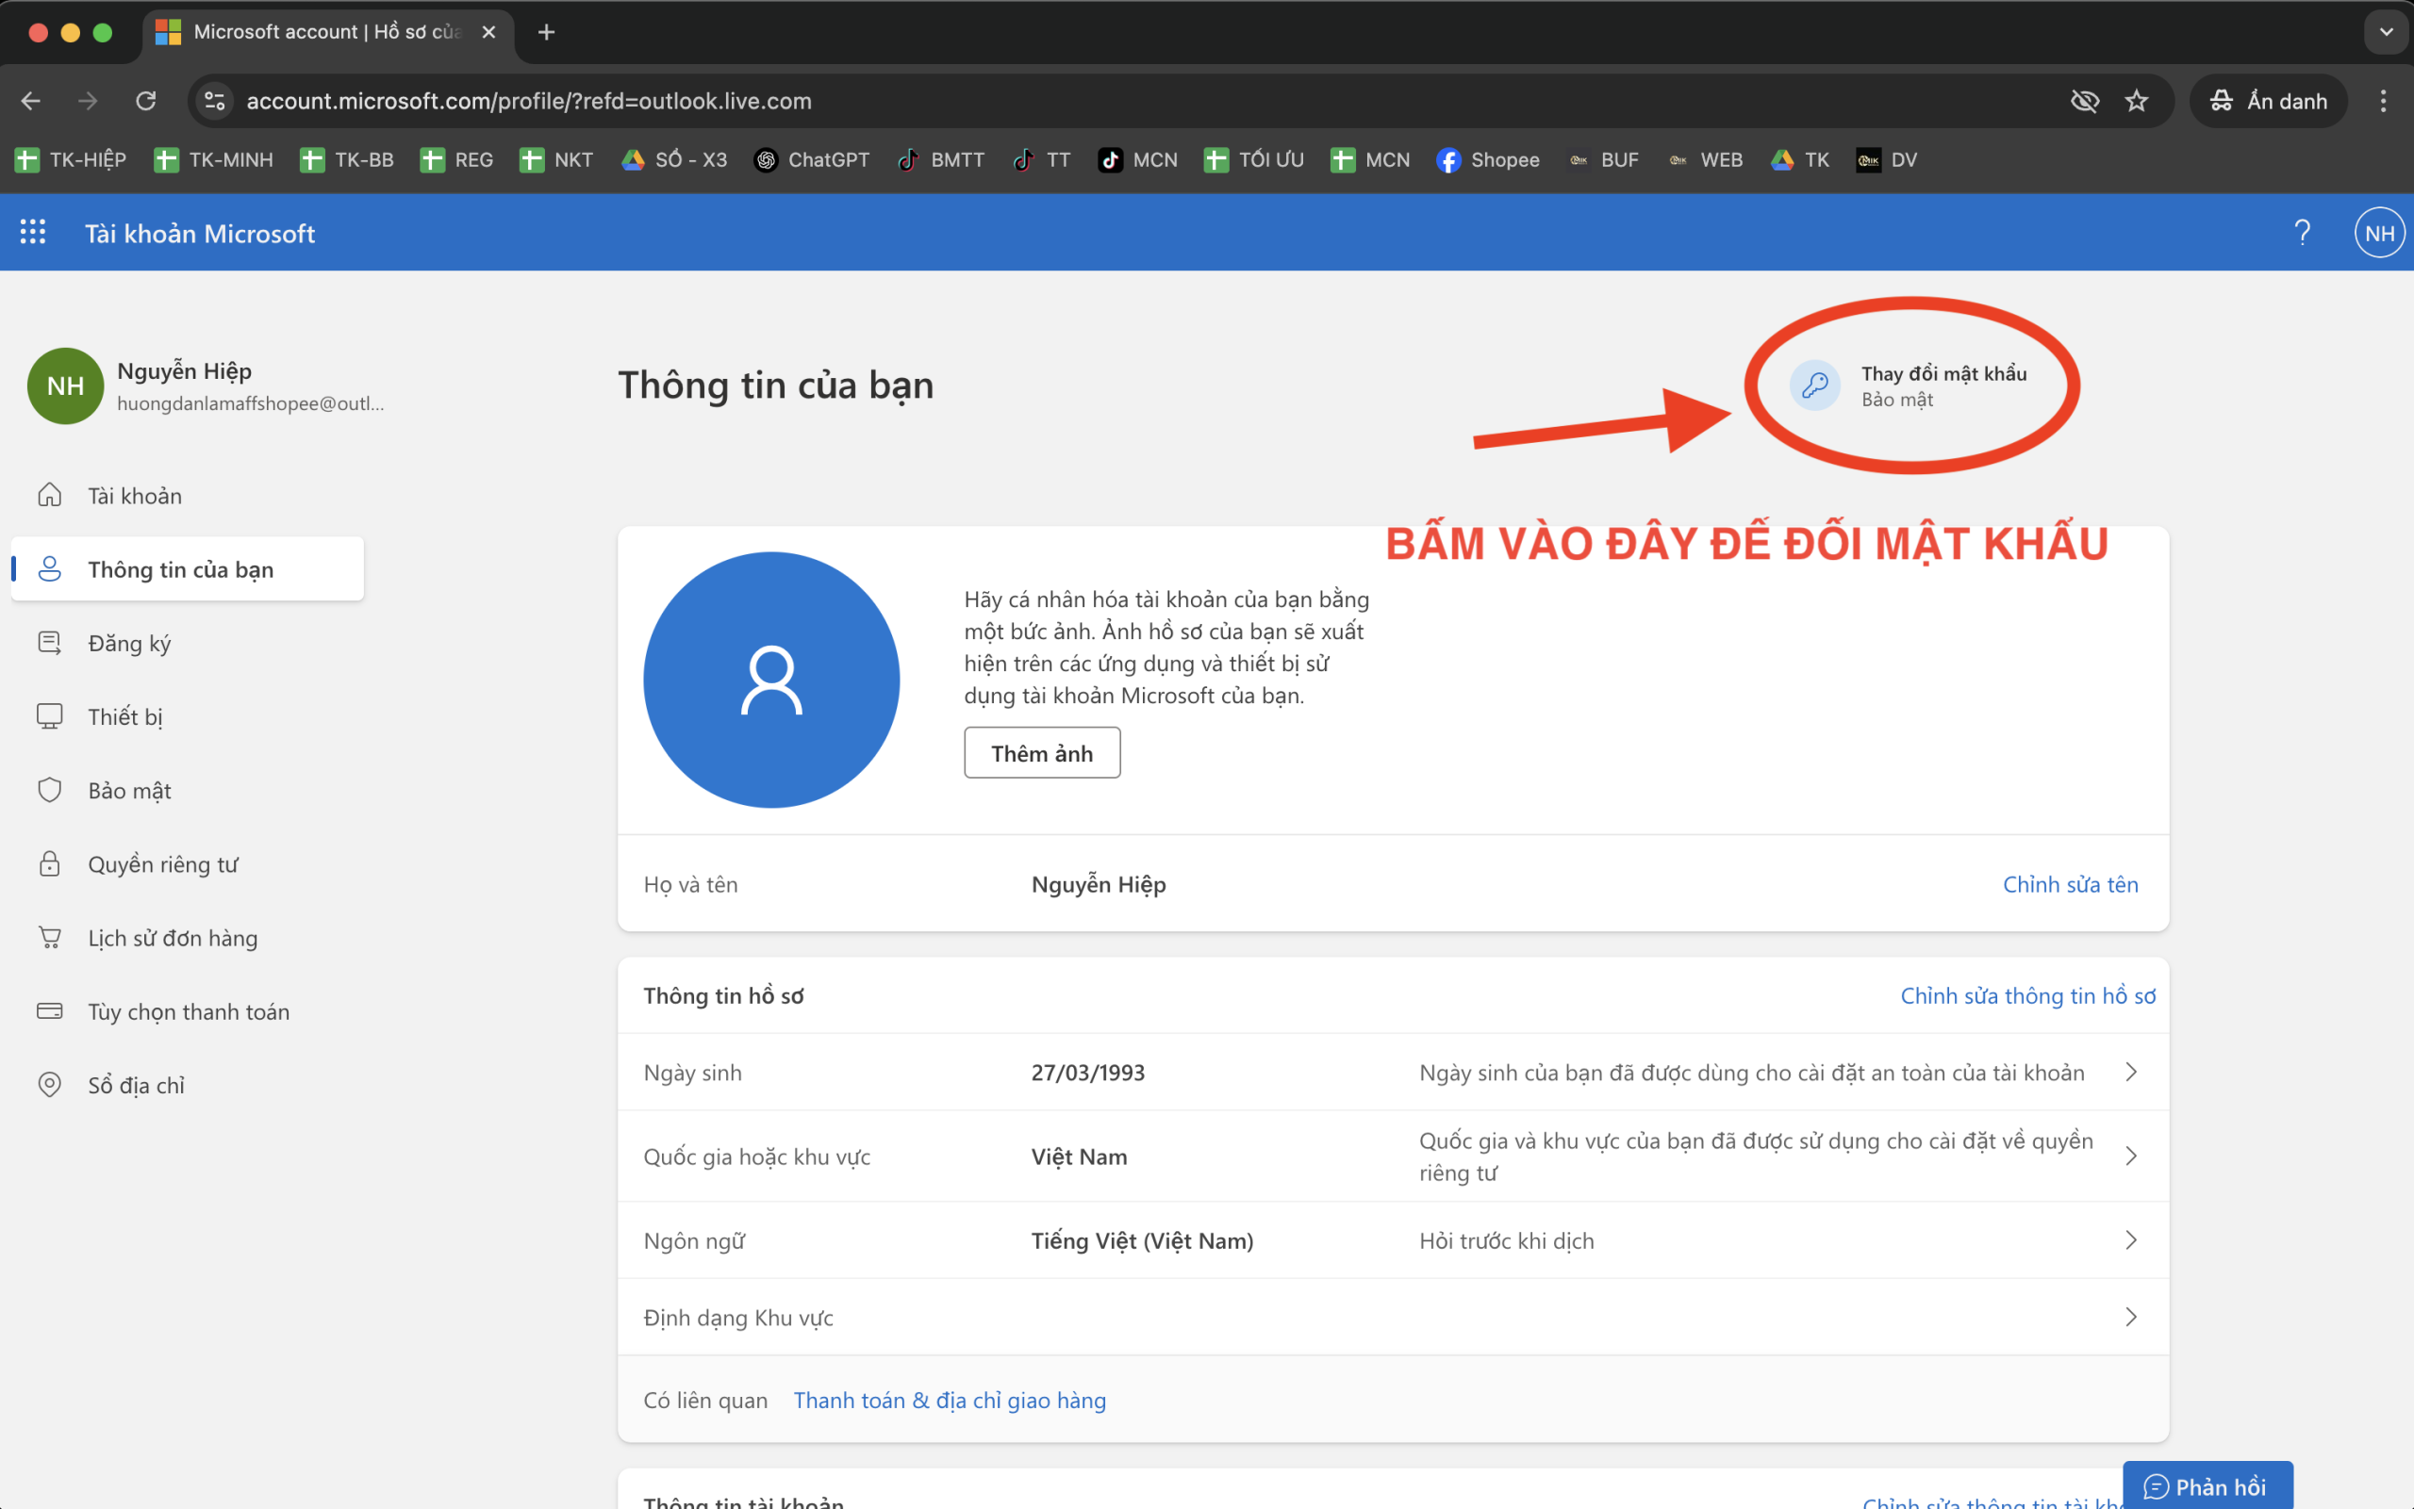Viewport: 2414px width, 1509px height.
Task: Open the Shopee Facebook bookmark
Action: tap(1488, 159)
